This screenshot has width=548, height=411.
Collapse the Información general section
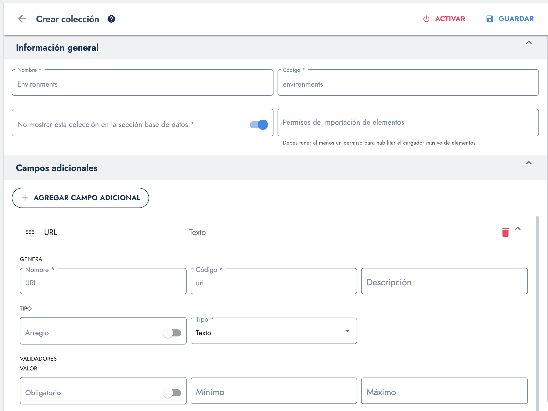529,43
